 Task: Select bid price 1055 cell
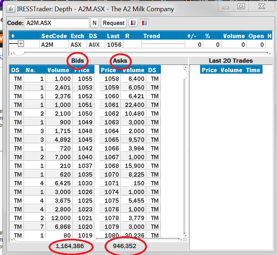pyautogui.click(x=83, y=78)
